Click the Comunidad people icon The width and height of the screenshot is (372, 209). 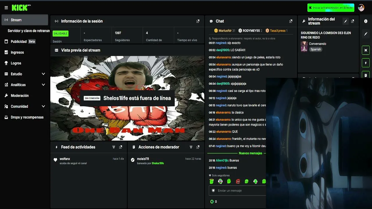click(6, 107)
